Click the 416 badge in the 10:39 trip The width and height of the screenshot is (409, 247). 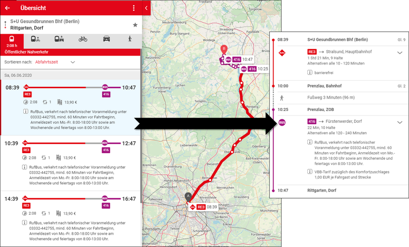pos(105,150)
